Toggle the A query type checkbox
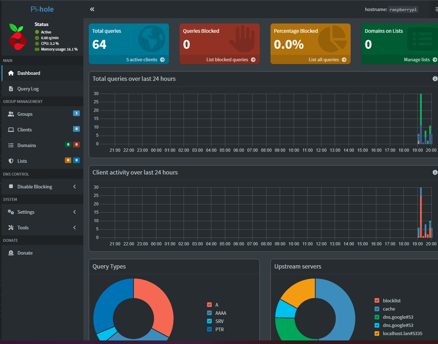This screenshot has width=438, height=344. (208, 304)
